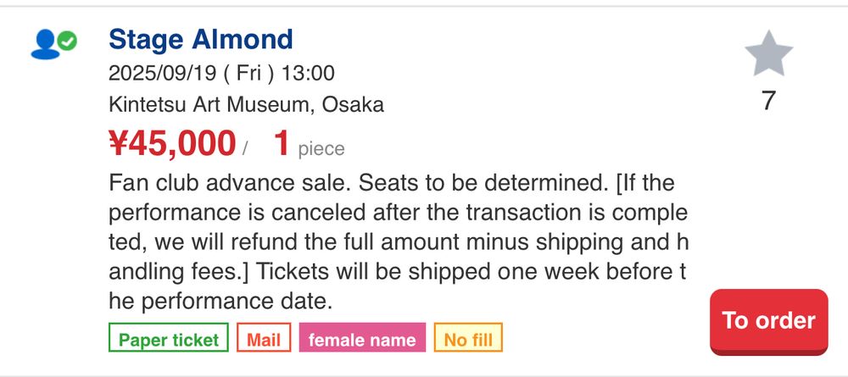This screenshot has width=848, height=377.
Task: Select the red Mail delivery tag
Action: pyautogui.click(x=264, y=337)
